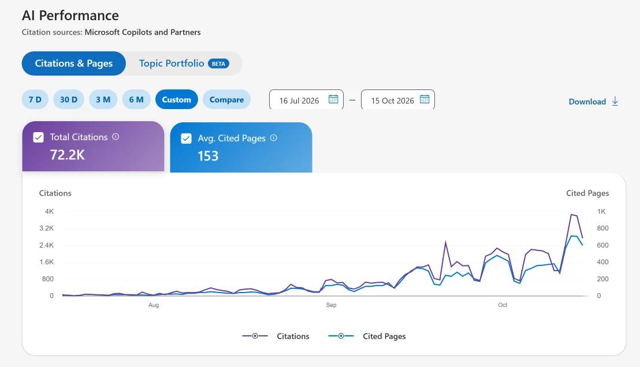This screenshot has width=640, height=367.
Task: Select the 30 D range
Action: 69,99
